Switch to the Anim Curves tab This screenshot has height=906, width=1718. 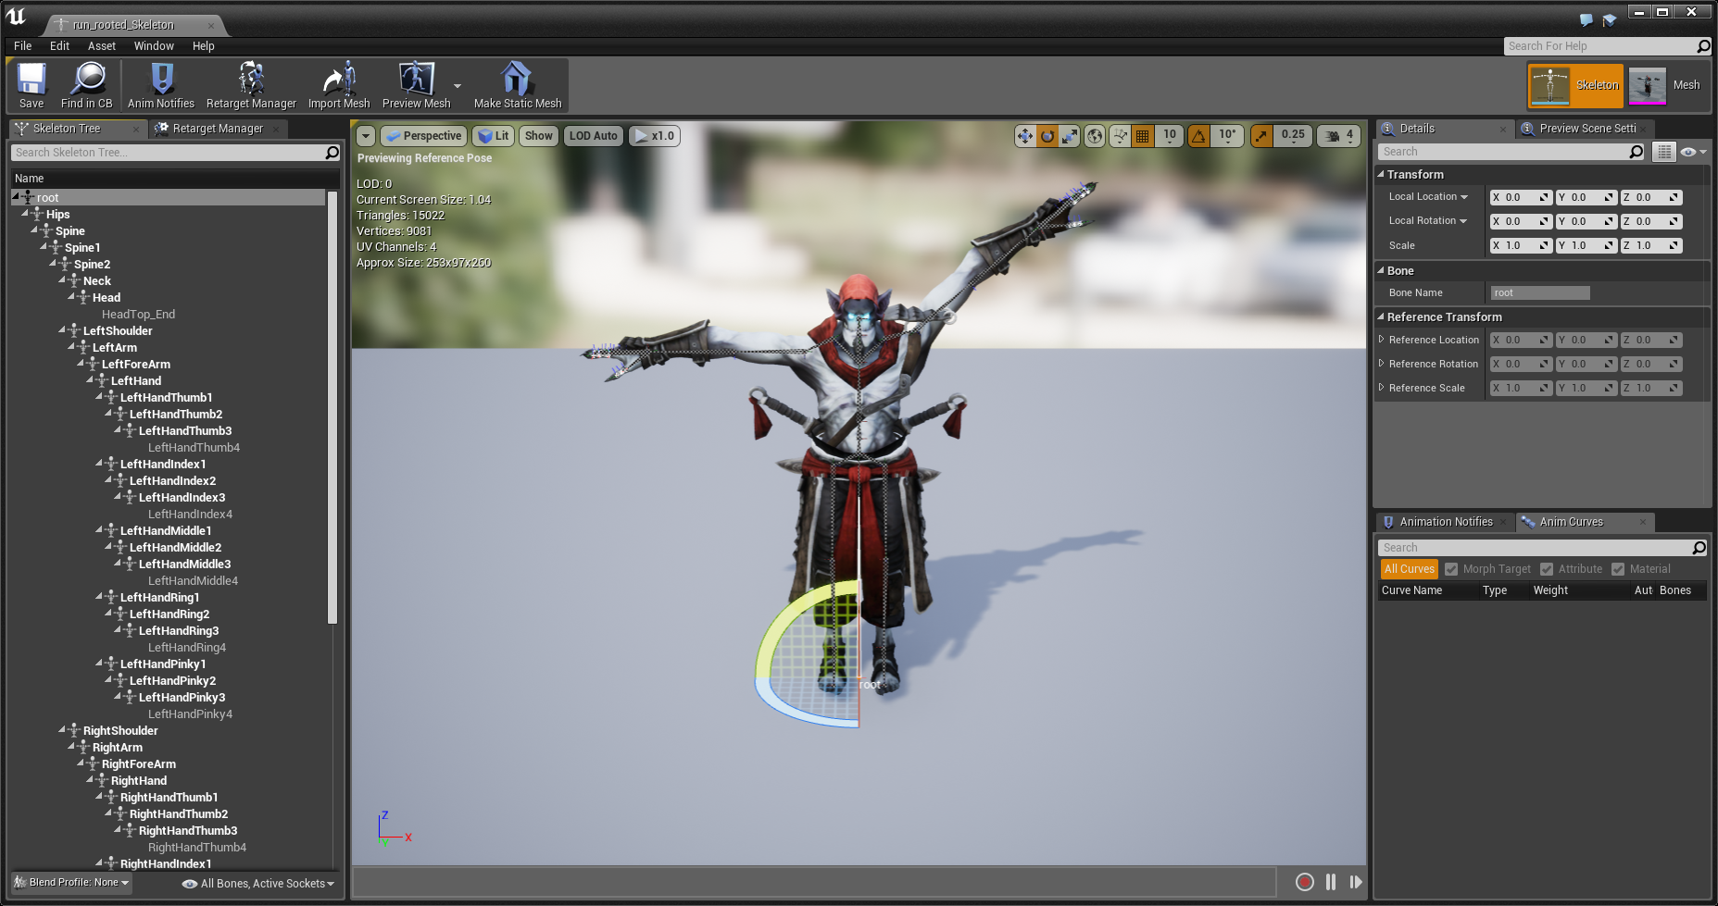coord(1570,522)
